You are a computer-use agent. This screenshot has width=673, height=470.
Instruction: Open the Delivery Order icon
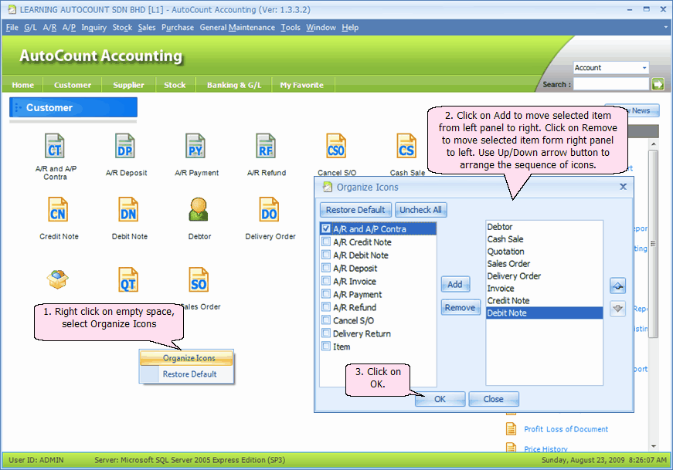(x=269, y=209)
